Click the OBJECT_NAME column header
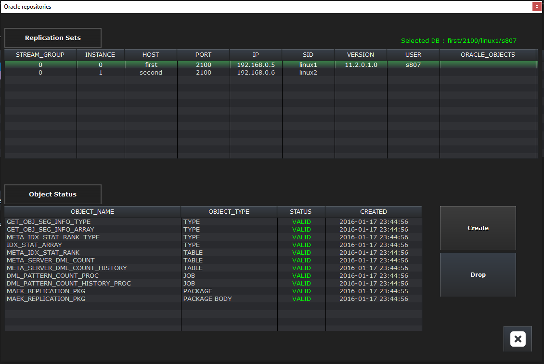 coord(92,212)
